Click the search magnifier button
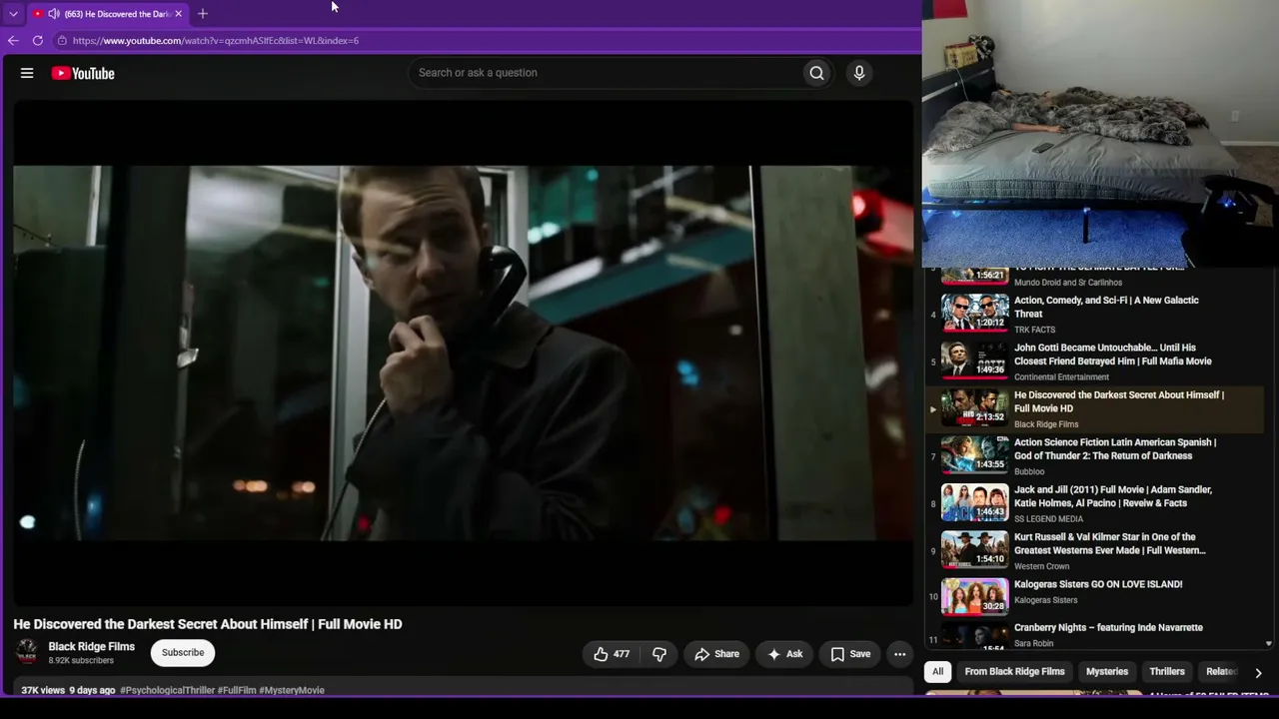This screenshot has height=719, width=1279. point(816,73)
